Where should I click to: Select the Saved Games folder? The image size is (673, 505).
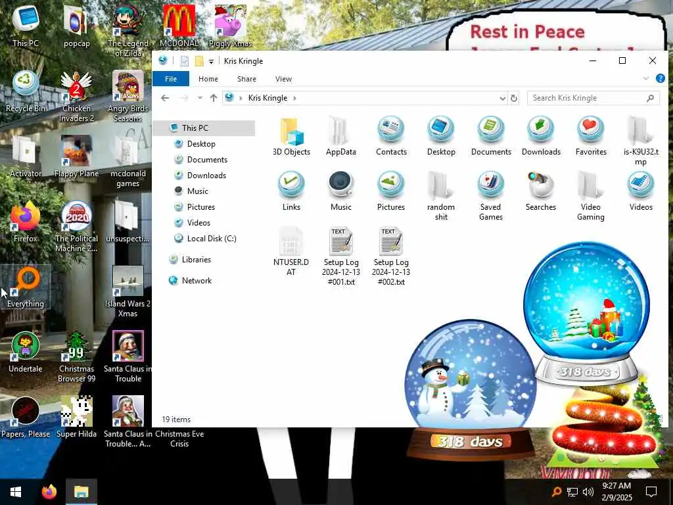click(490, 197)
